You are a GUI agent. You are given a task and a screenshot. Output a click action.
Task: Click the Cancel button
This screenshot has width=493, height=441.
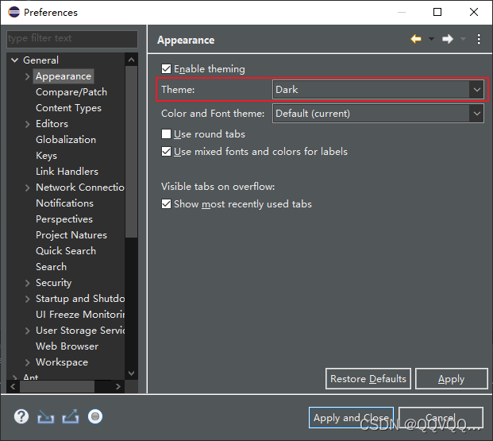[x=441, y=418]
